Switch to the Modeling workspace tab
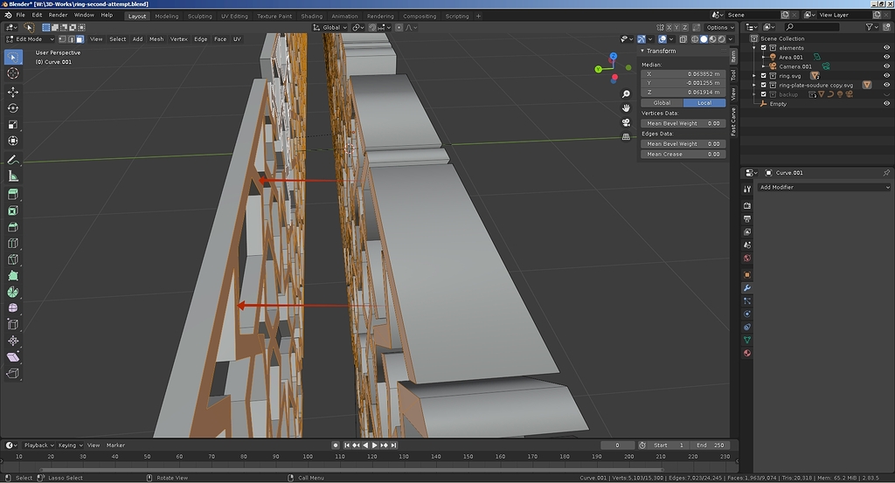 (x=167, y=16)
